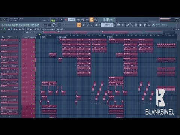The height and width of the screenshot is (135, 180).
Task: Toggle the highlighted overdub/blend recording icon
Action: [x=91, y=19]
